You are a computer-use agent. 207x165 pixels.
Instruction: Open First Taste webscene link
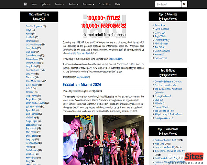159,144
